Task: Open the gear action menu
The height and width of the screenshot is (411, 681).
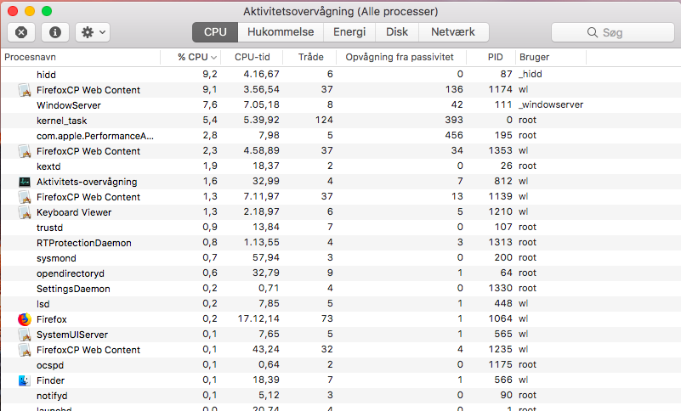Action: pos(93,32)
